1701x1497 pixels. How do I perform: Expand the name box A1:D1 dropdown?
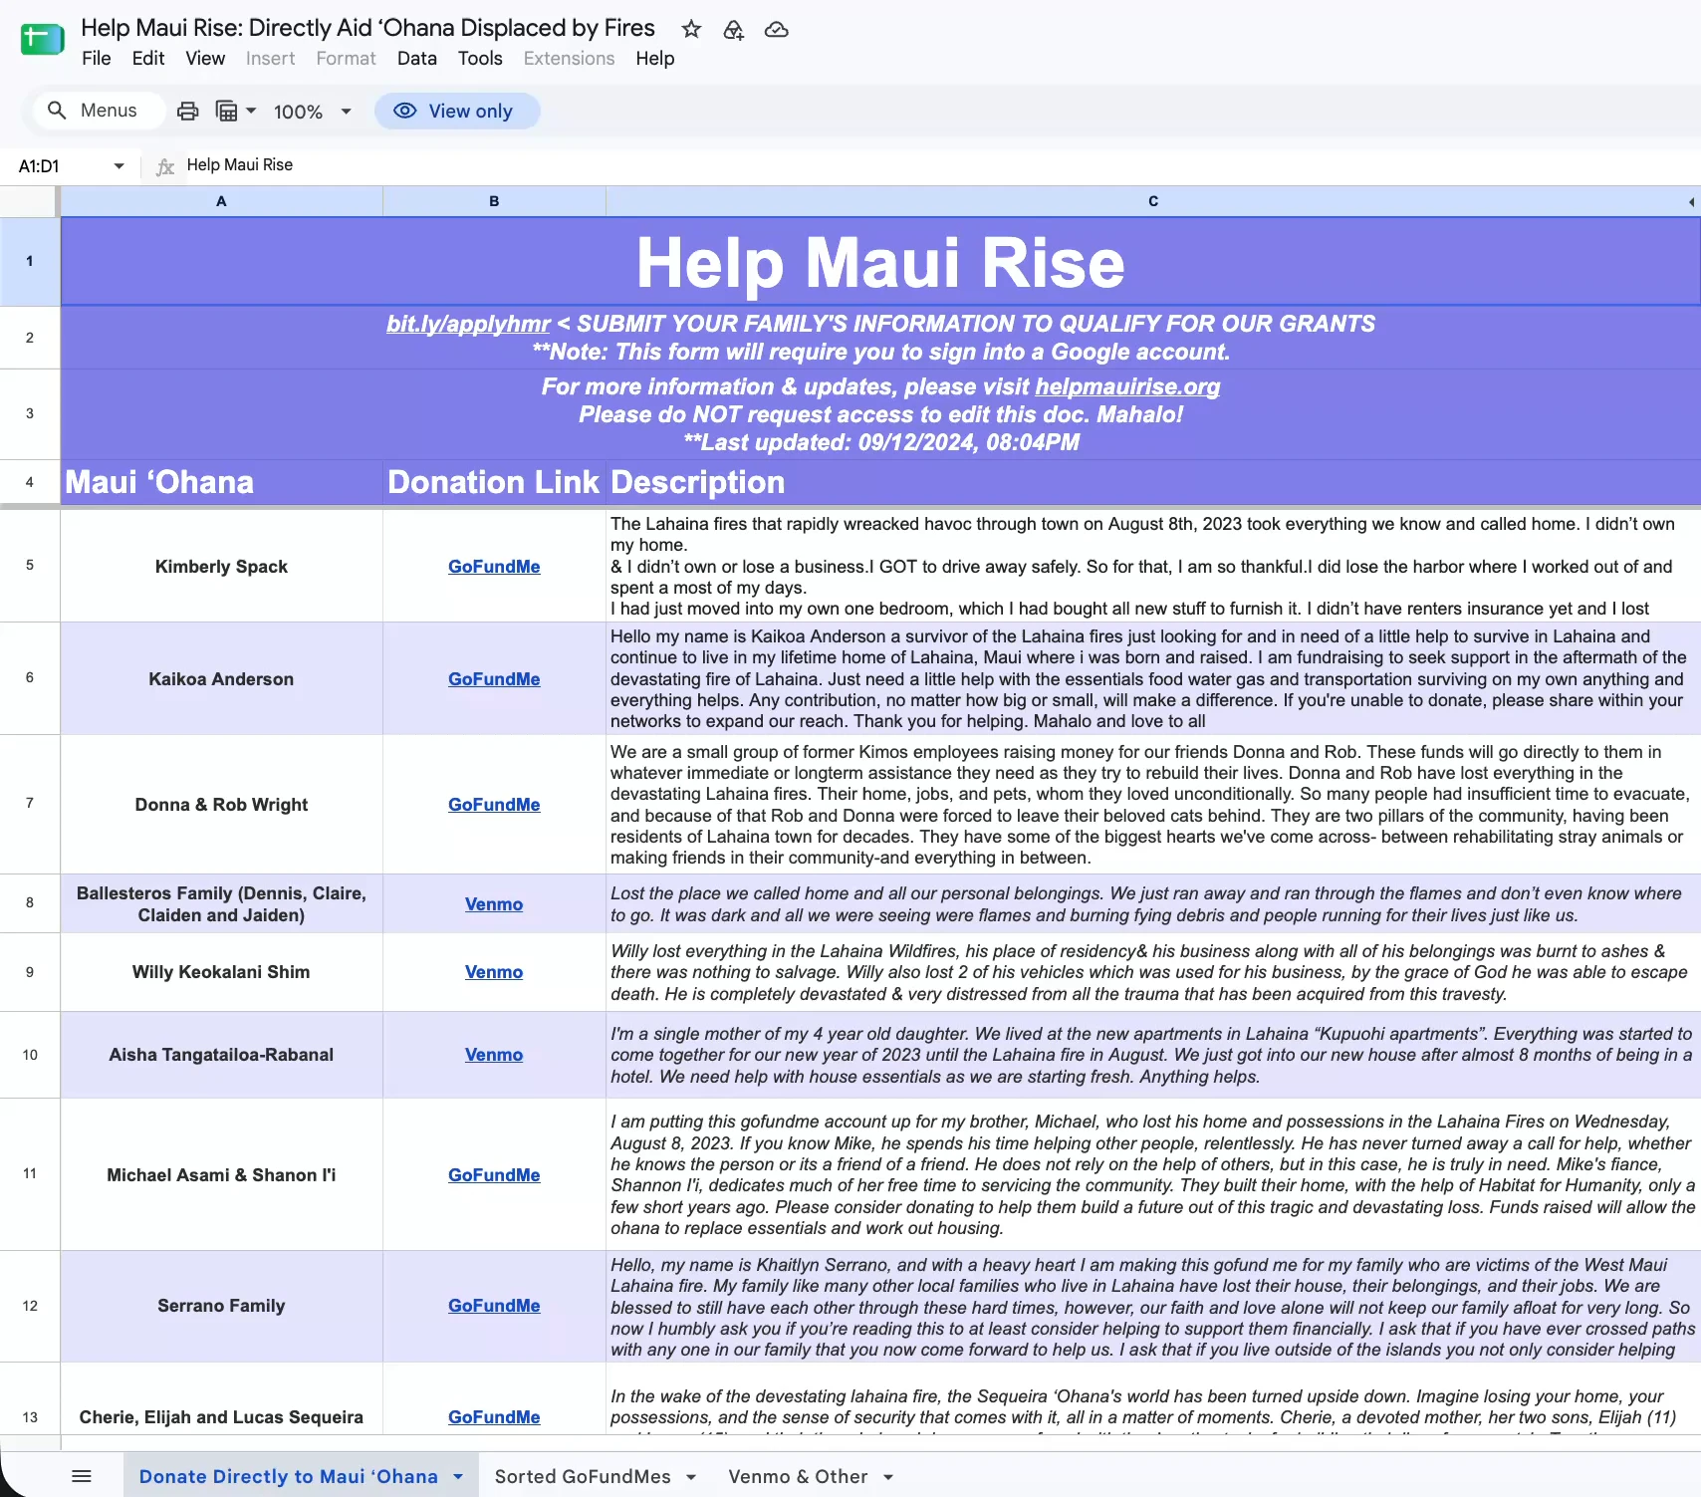(120, 166)
